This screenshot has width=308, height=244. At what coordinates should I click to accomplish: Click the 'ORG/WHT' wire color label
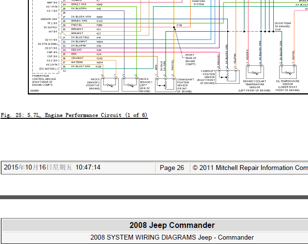click(x=77, y=58)
